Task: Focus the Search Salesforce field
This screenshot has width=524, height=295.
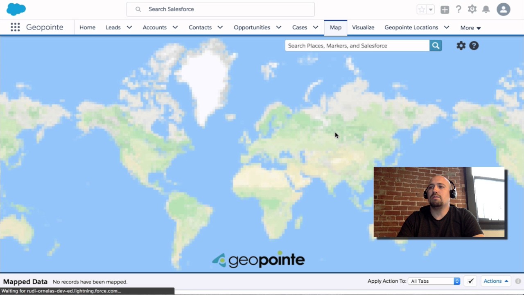Action: [x=220, y=9]
